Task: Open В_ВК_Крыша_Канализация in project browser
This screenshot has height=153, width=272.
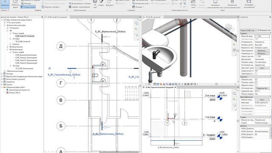Action: point(26,55)
